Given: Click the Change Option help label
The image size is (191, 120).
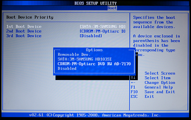Looking at the screenshot, I should [x=160, y=82].
